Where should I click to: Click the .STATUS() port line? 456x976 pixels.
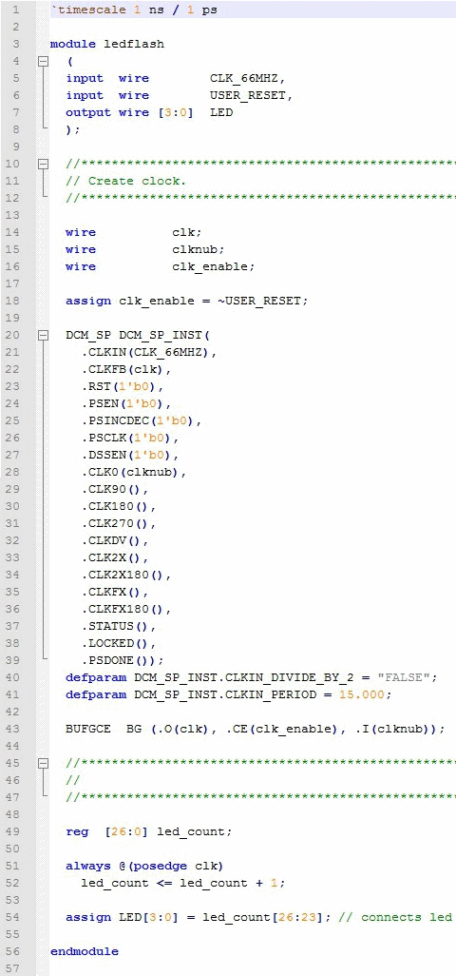[x=119, y=626]
